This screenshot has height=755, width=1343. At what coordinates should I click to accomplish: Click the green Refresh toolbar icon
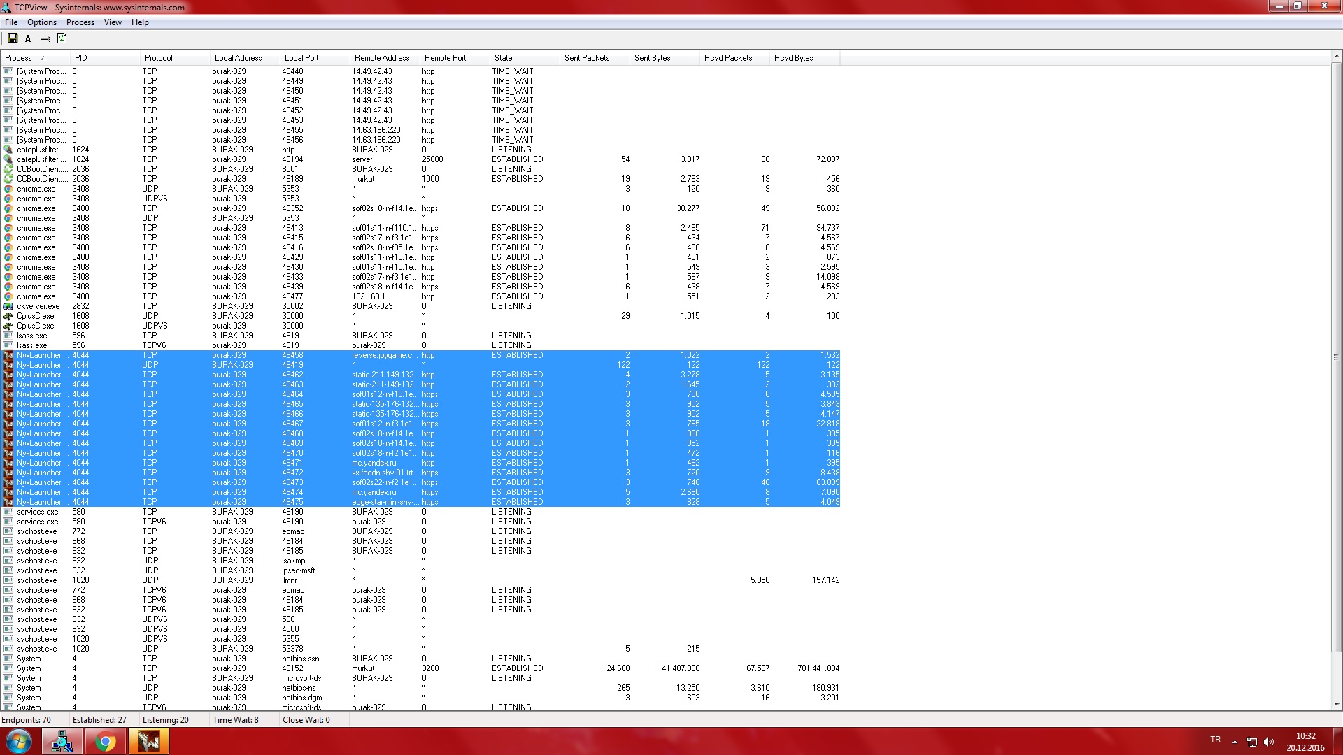(x=62, y=38)
